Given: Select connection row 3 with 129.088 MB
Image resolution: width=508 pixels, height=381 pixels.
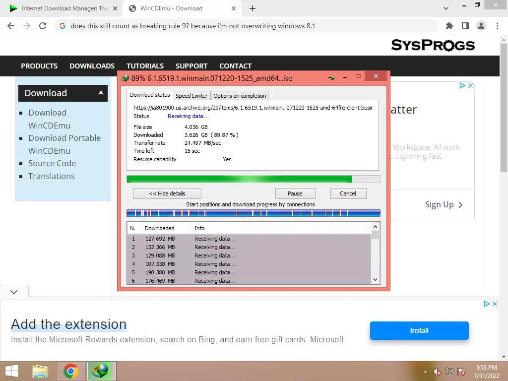Looking at the screenshot, I should (249, 255).
